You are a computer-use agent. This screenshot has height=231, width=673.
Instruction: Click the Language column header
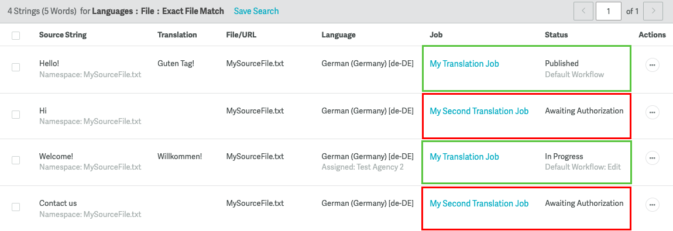pos(339,35)
